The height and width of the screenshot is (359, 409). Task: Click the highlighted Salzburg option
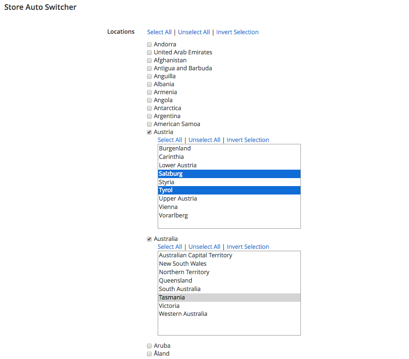click(x=229, y=174)
